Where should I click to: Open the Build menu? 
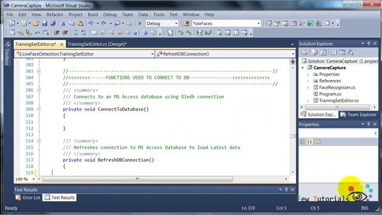pos(93,14)
